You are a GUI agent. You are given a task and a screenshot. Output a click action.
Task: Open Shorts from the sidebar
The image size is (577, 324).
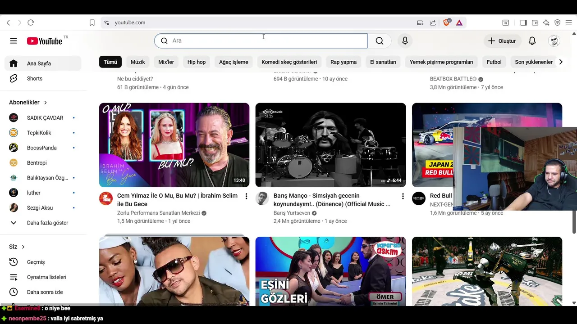point(43,79)
